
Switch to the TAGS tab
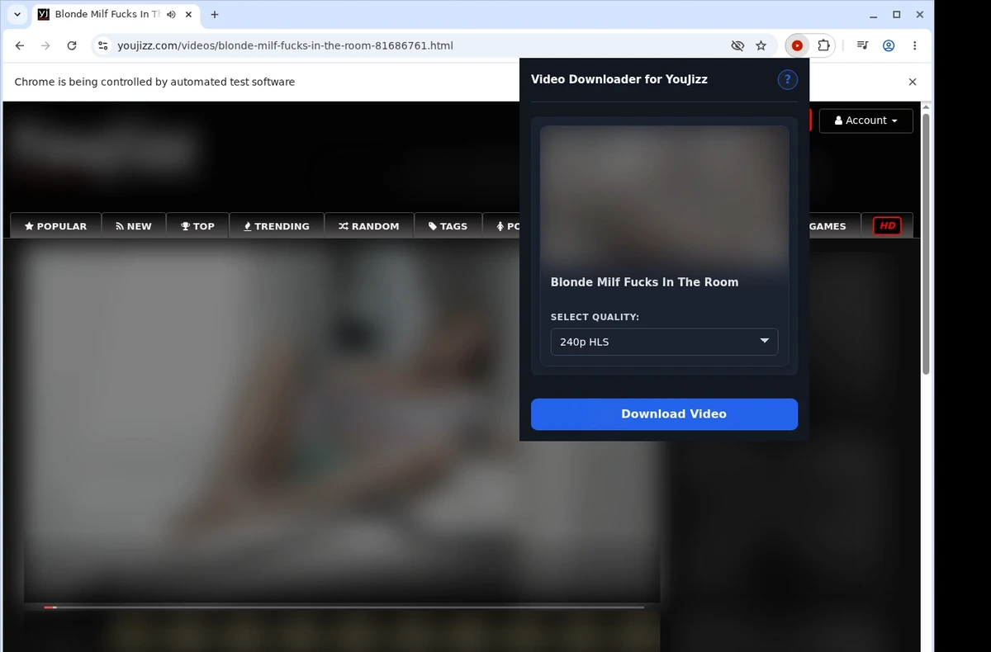pyautogui.click(x=448, y=225)
